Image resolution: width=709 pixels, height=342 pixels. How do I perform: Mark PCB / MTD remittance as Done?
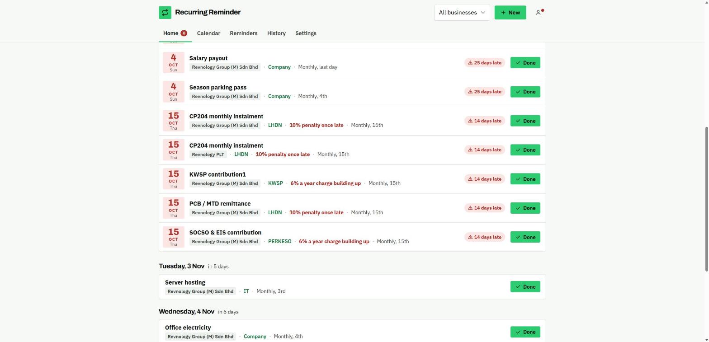[x=525, y=208]
